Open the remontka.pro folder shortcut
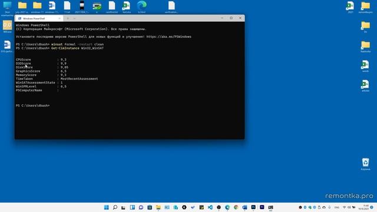The width and height of the screenshot is (377, 212). click(x=365, y=6)
